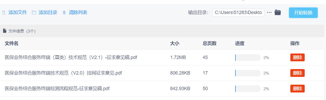
Task: Click 添加目录 link
Action: click(48, 12)
